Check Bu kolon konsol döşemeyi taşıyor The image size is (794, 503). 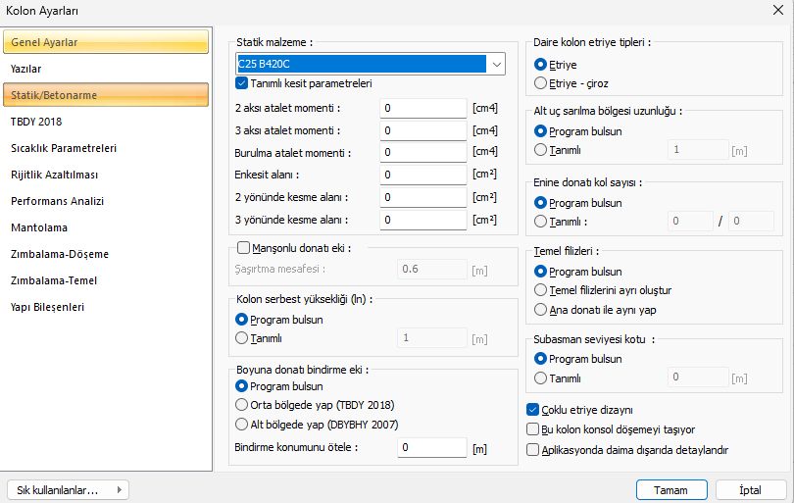pos(533,429)
